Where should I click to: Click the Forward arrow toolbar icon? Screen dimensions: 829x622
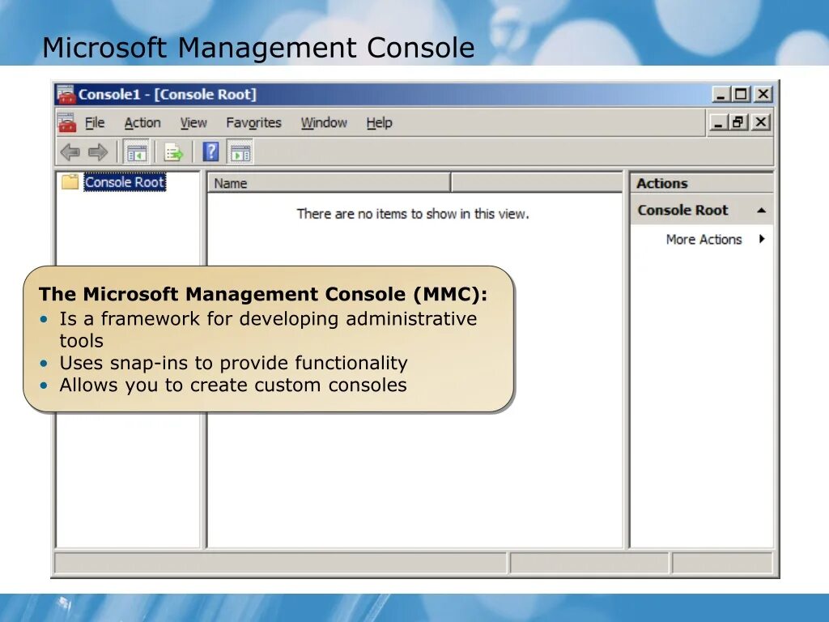tap(98, 152)
